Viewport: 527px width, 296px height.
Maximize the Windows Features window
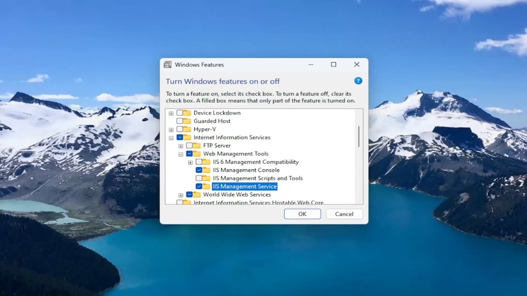pos(333,65)
